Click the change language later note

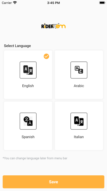point(35,158)
